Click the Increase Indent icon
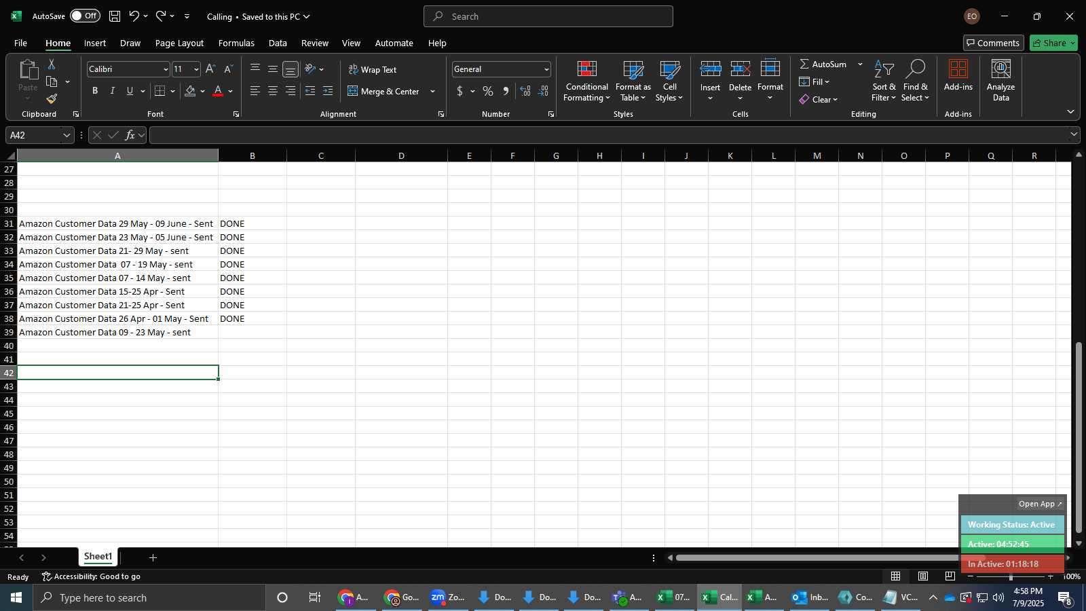The image size is (1086, 611). tap(328, 91)
